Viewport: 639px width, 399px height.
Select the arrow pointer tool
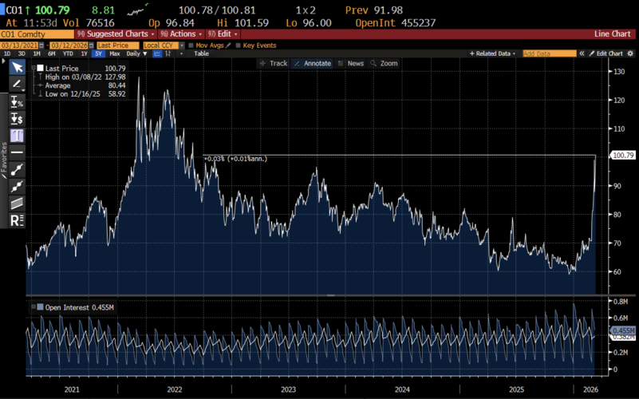click(x=17, y=68)
